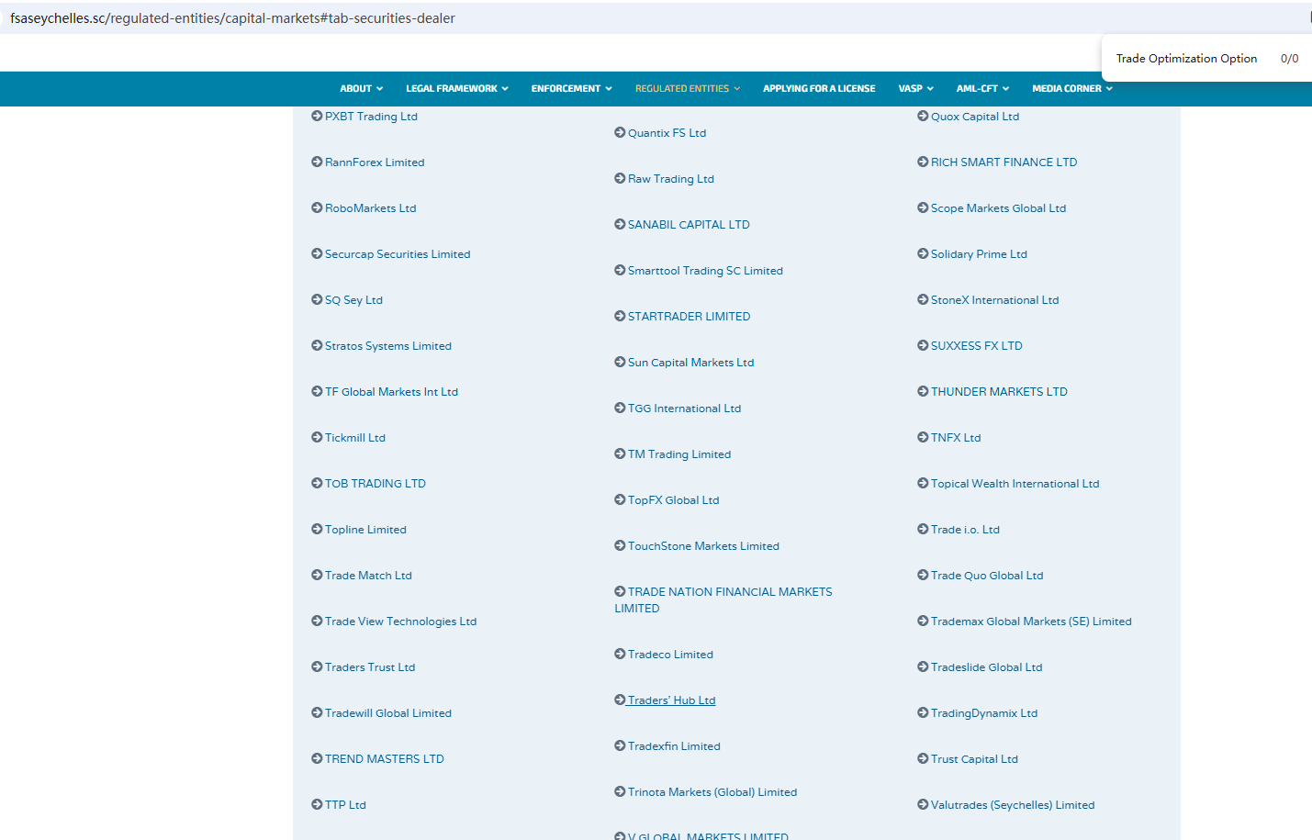Click the arrow icon next to TNFX Ltd
This screenshot has width=1312, height=840.
coord(923,438)
